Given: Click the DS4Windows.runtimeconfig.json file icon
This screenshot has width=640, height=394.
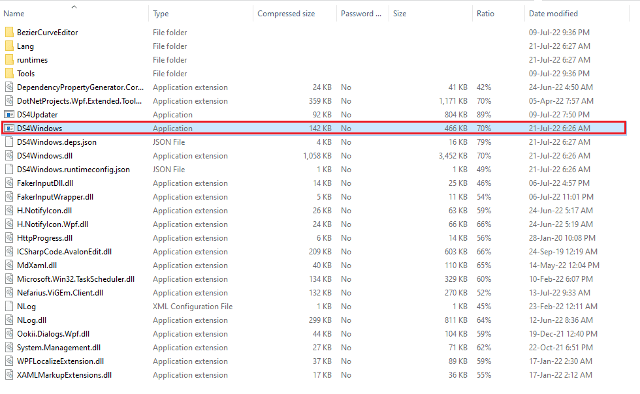Looking at the screenshot, I should (9, 169).
